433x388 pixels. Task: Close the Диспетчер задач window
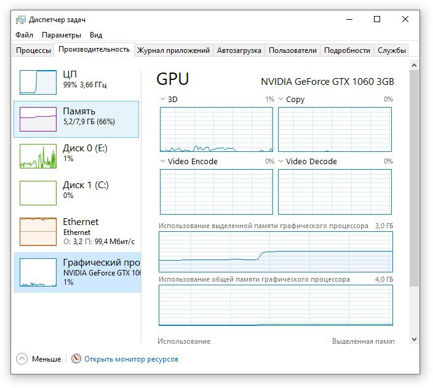coord(405,19)
